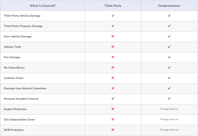Click the Comprehensive checkmark for Vehicle Theft

pyautogui.click(x=169, y=47)
